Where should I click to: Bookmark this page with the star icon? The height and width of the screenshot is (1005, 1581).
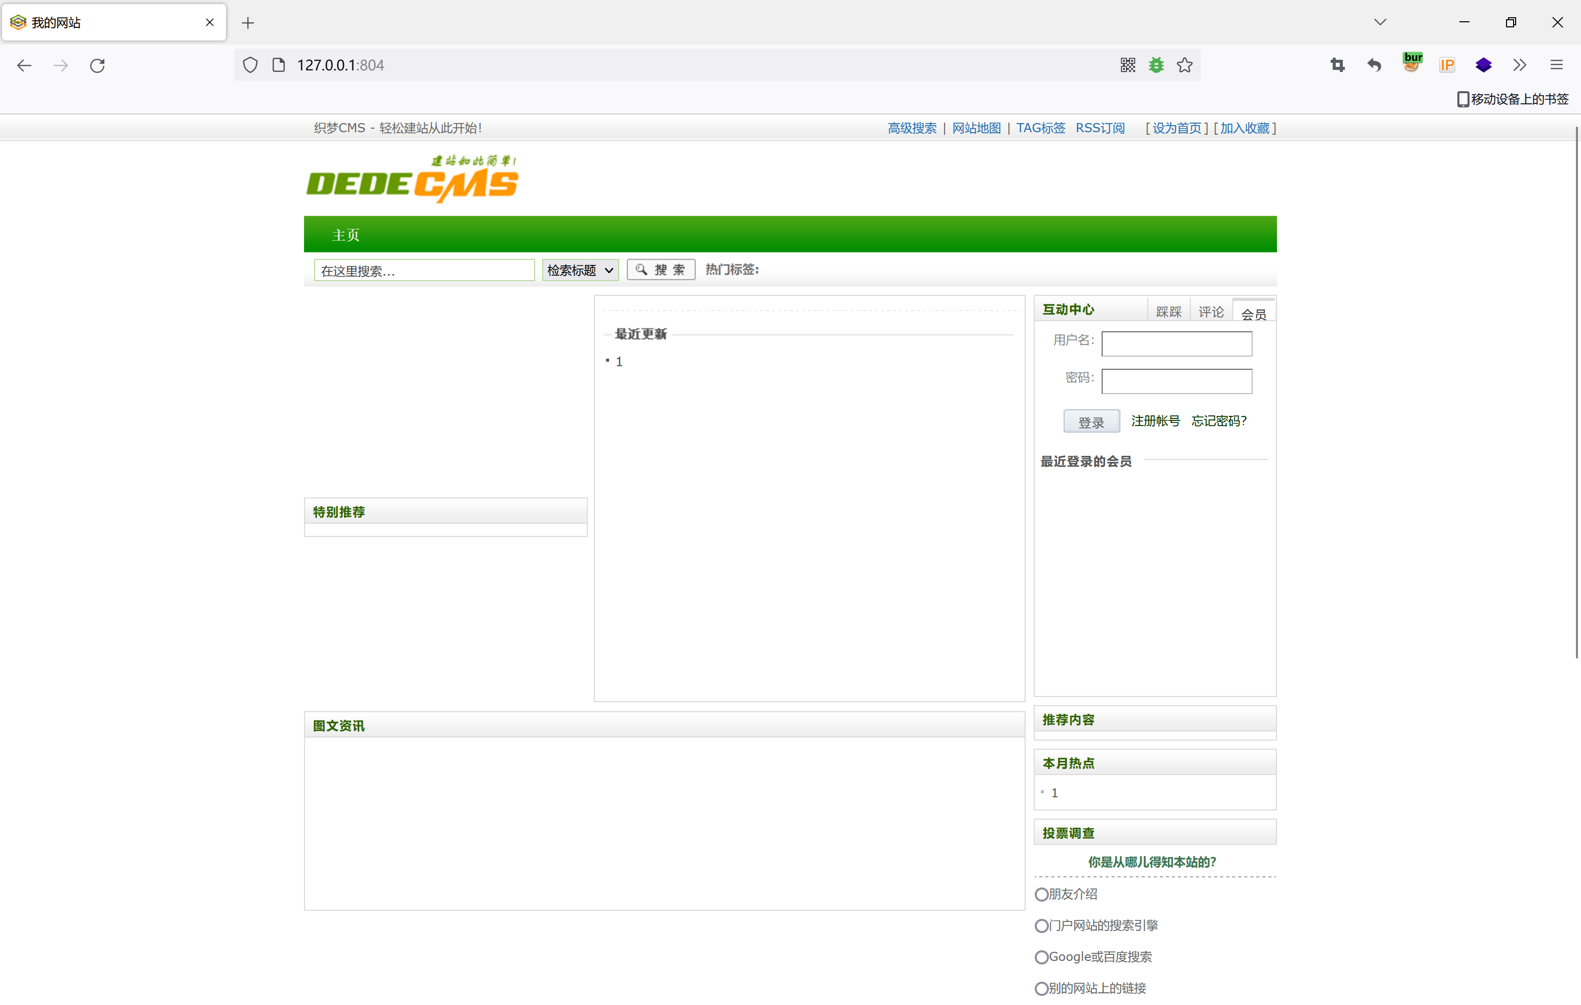[1184, 65]
